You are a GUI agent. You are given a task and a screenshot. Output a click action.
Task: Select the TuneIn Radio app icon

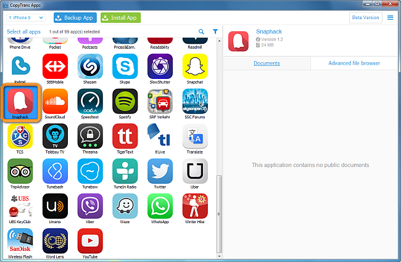pyautogui.click(x=125, y=171)
